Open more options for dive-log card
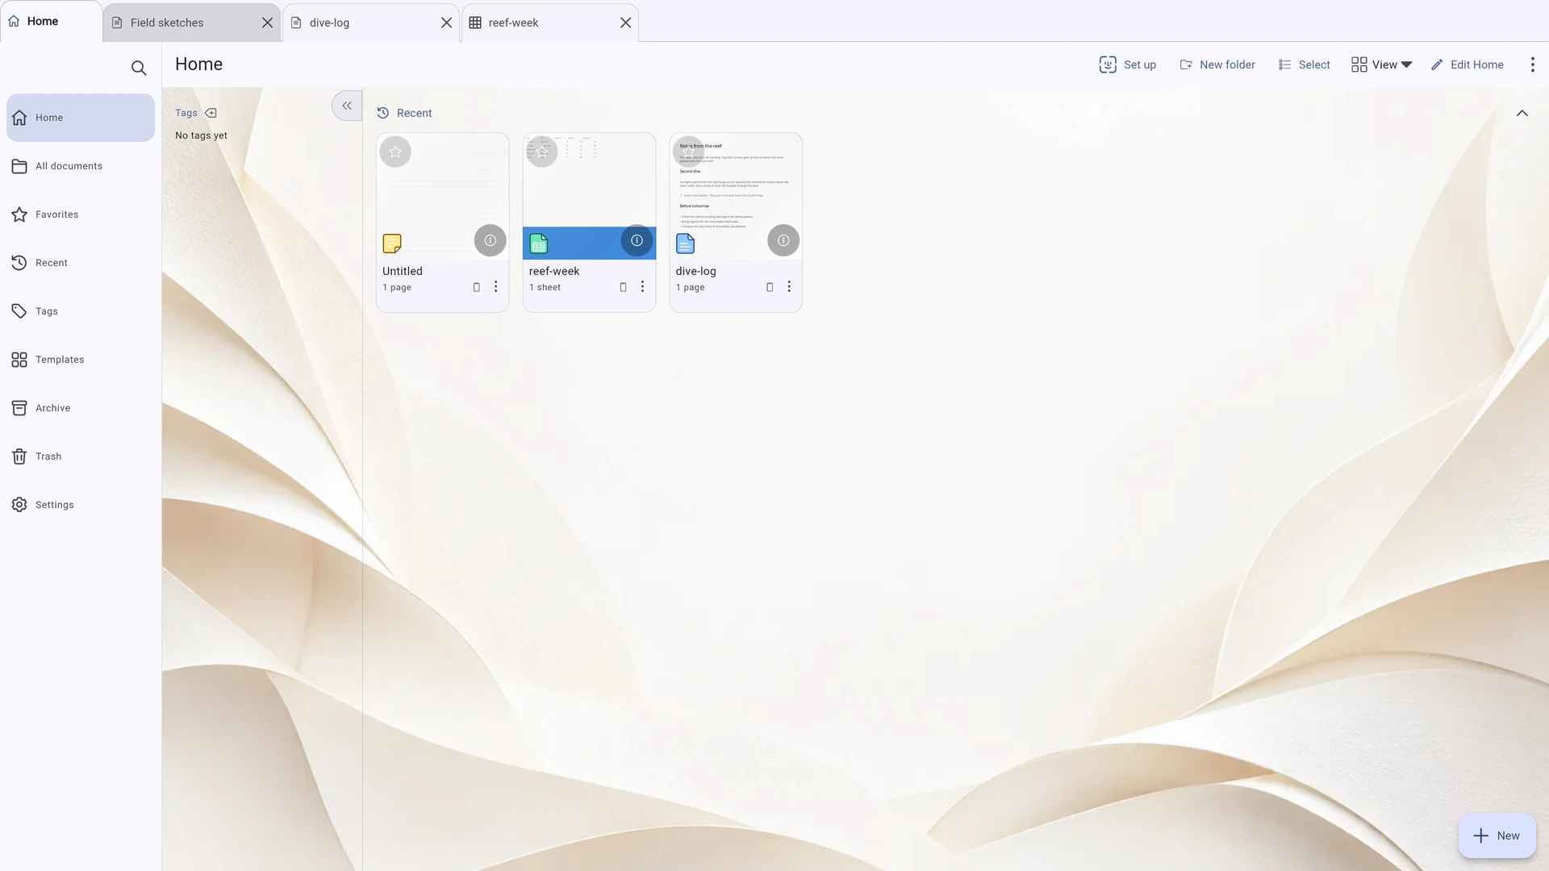 point(789,287)
